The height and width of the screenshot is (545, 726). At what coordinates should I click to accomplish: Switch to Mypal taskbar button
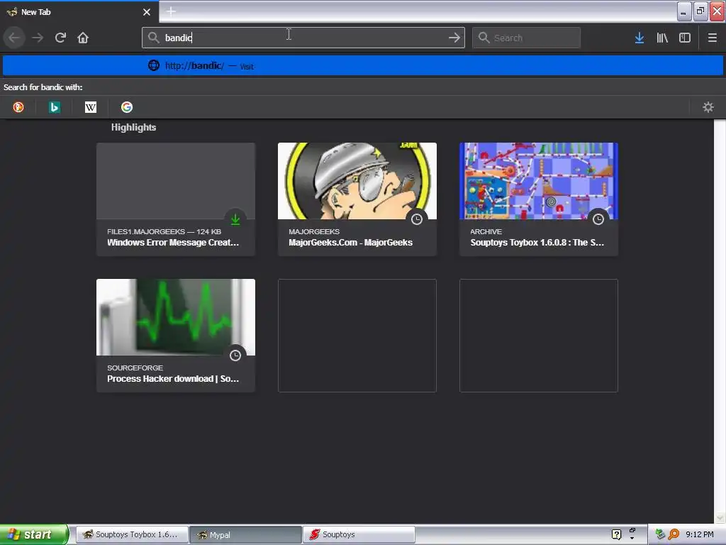coord(245,535)
